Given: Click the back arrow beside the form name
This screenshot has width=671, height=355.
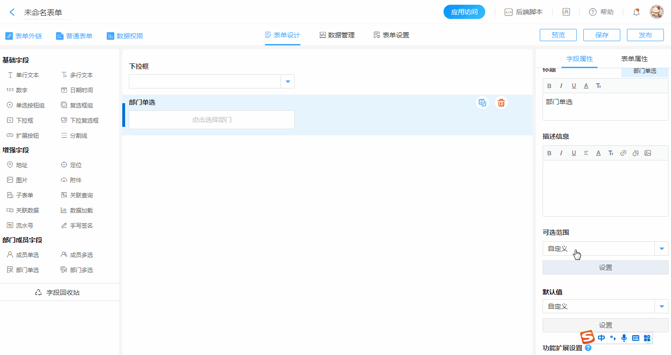Looking at the screenshot, I should pos(12,12).
